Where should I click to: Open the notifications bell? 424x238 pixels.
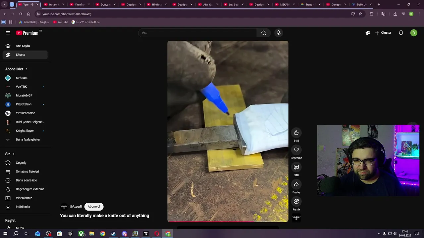[401, 33]
